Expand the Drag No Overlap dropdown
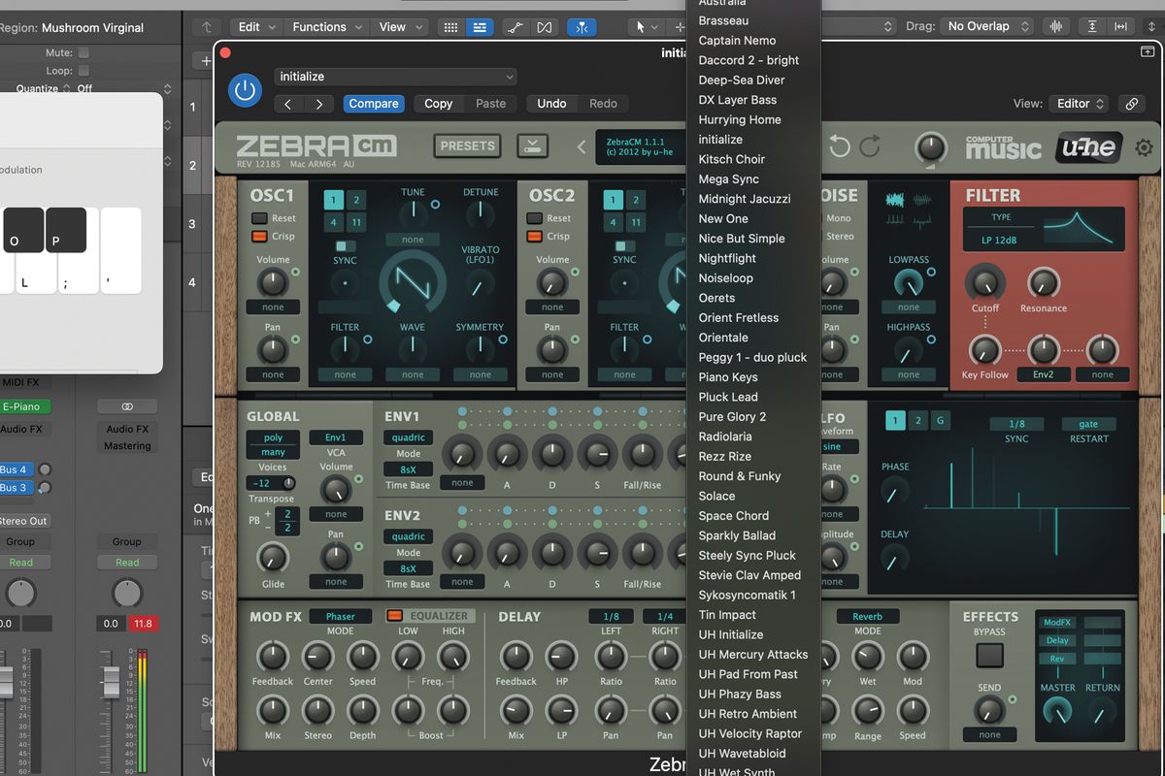The width and height of the screenshot is (1165, 776). tap(986, 26)
